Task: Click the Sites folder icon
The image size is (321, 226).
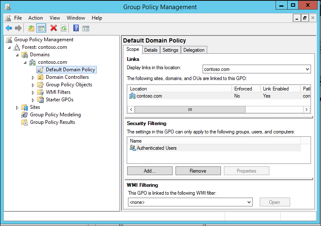Action: [25, 107]
